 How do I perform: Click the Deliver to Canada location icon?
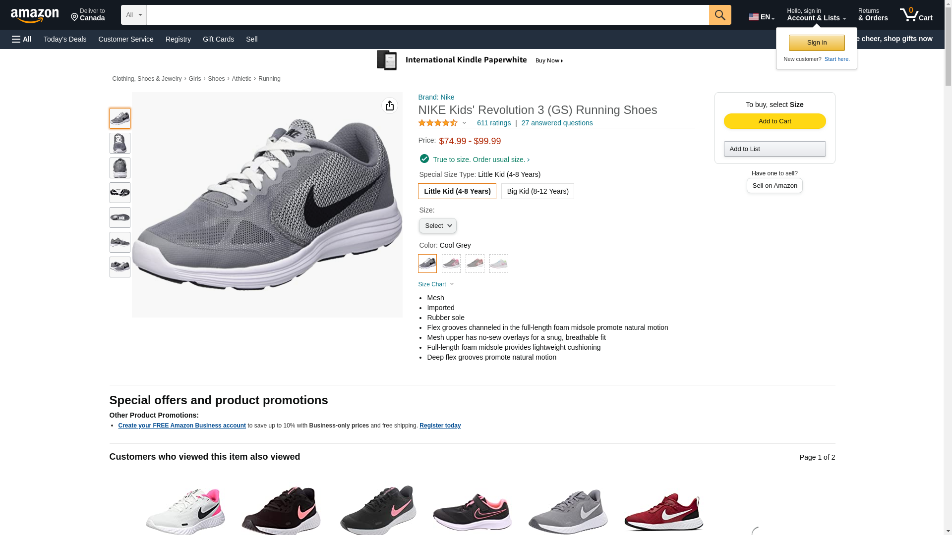click(x=75, y=18)
